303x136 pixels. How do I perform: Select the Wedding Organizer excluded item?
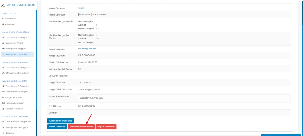(x=90, y=90)
